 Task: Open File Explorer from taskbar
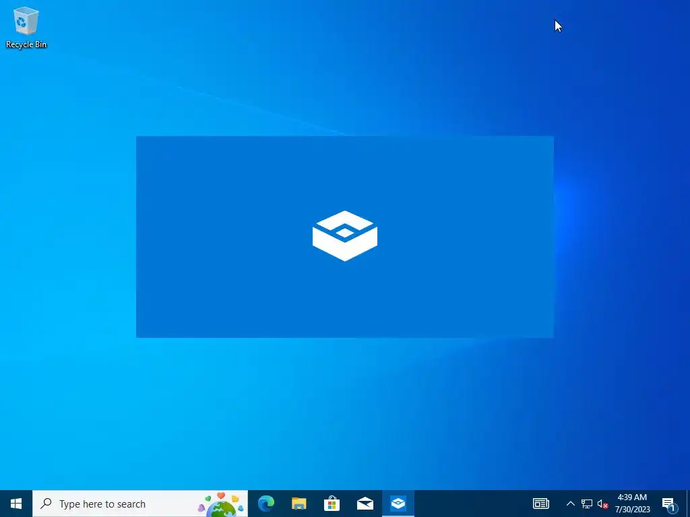(x=299, y=504)
